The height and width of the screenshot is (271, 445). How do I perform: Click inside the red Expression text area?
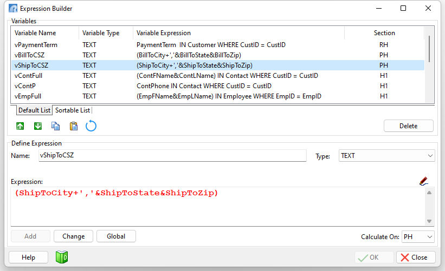(218, 207)
